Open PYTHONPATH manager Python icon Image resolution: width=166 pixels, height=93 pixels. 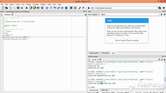(x=84, y=8)
